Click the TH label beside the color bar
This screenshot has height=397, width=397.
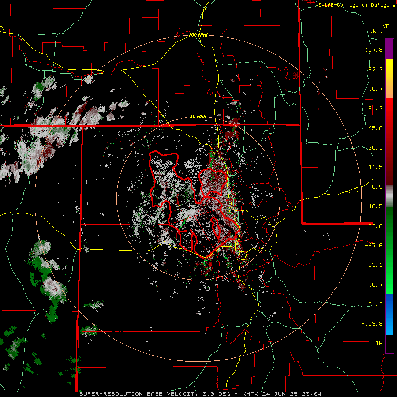[379, 343]
